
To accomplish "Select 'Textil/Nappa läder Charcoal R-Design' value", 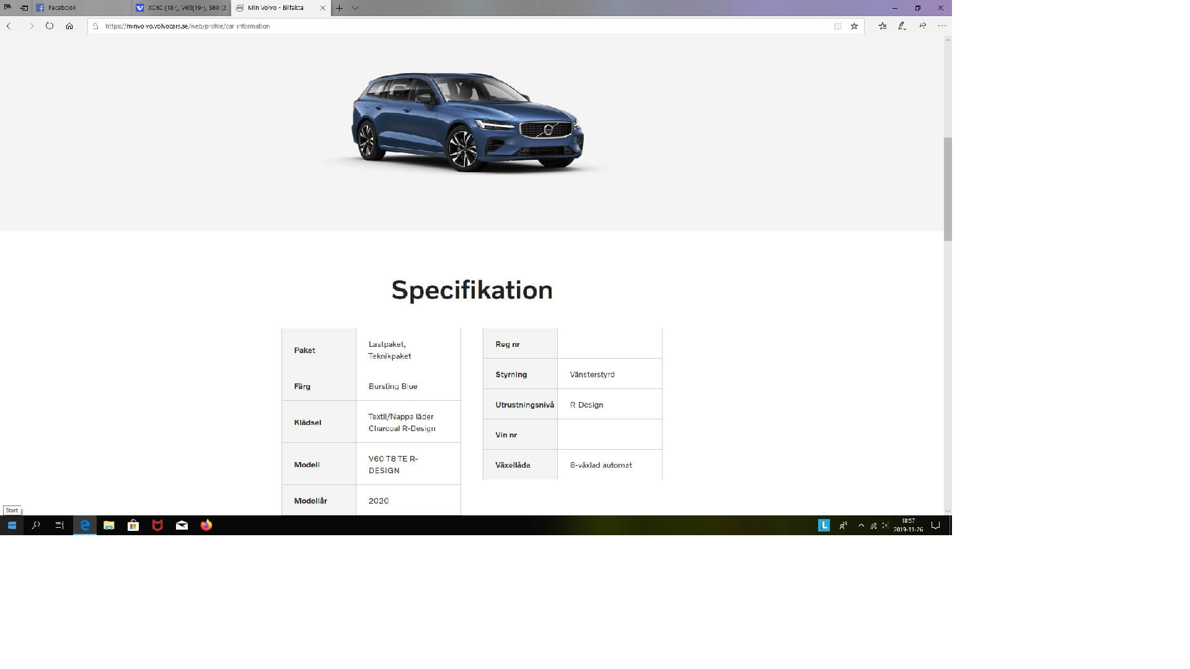I will (x=402, y=422).
